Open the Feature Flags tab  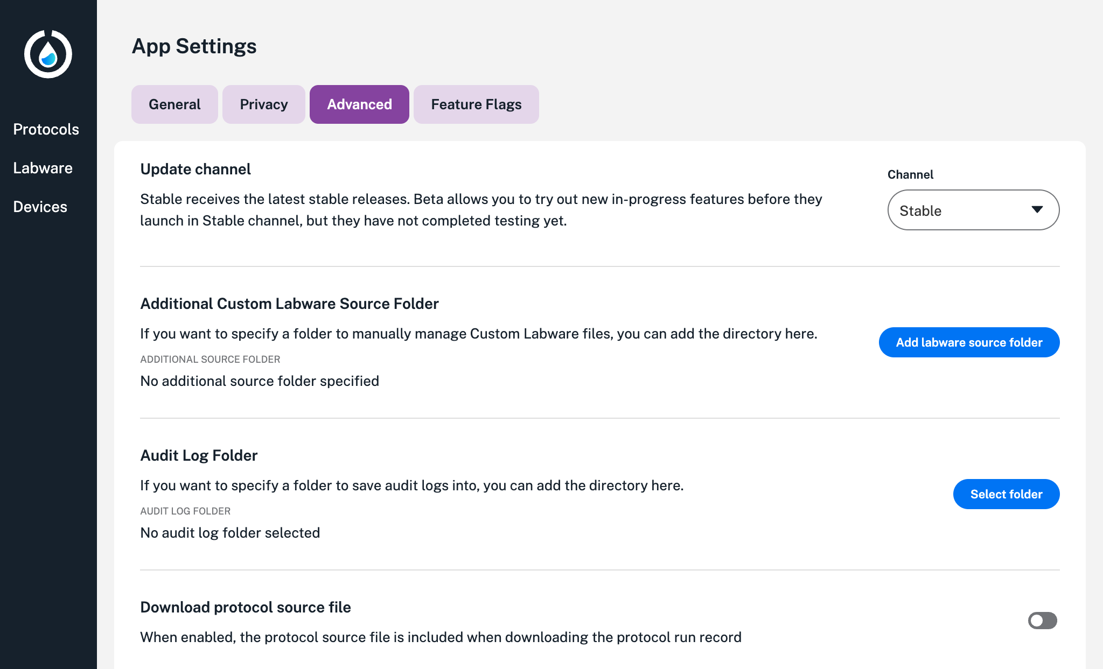tap(476, 104)
